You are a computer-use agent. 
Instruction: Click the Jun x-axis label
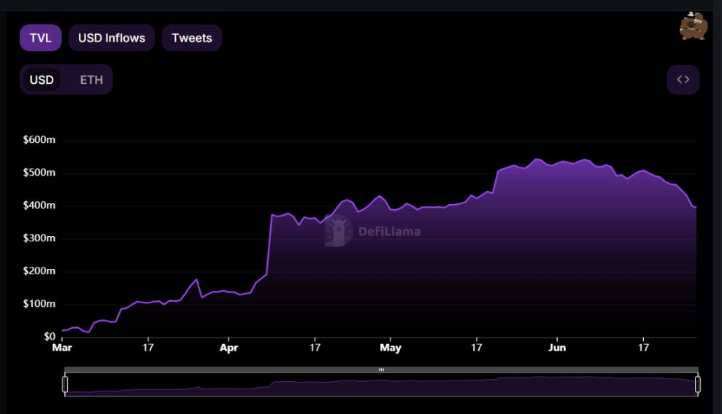coord(557,348)
